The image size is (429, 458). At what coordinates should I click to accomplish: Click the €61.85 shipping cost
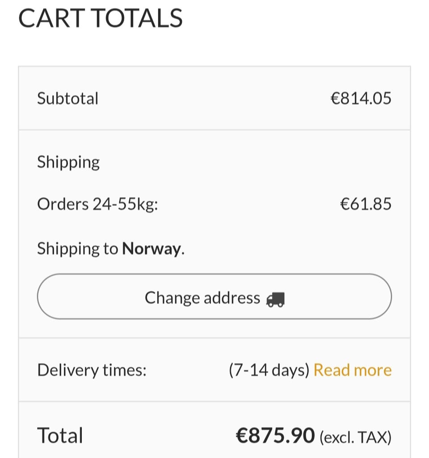coord(366,204)
